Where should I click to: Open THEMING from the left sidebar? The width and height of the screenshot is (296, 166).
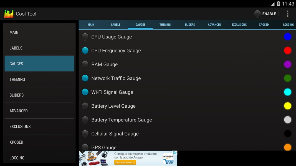pos(39,79)
